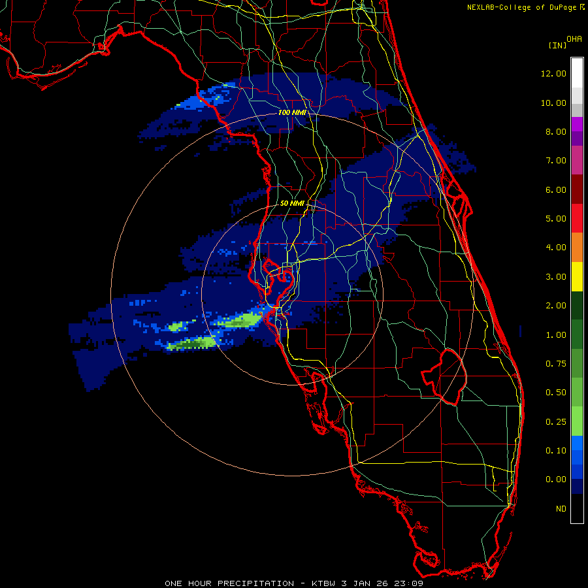Screen dimensions: 588x588
Task: Click the OHA product code label
Action: coord(574,39)
